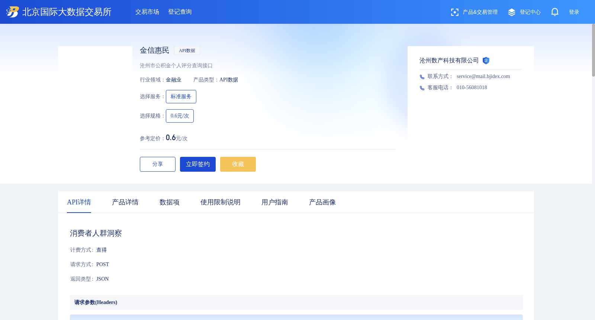This screenshot has width=595, height=320.
Task: Click the Beijing International Big Data Exchange logo
Action: pyautogui.click(x=59, y=12)
